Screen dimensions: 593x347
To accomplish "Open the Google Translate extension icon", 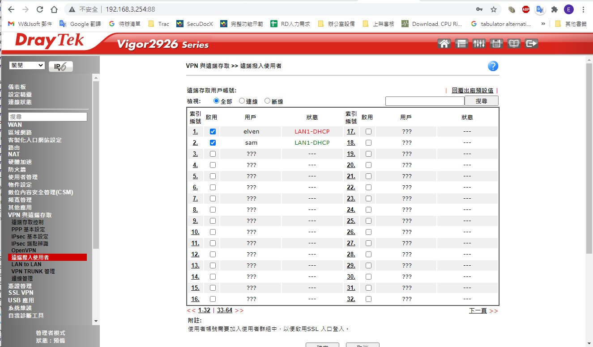I will click(540, 9).
